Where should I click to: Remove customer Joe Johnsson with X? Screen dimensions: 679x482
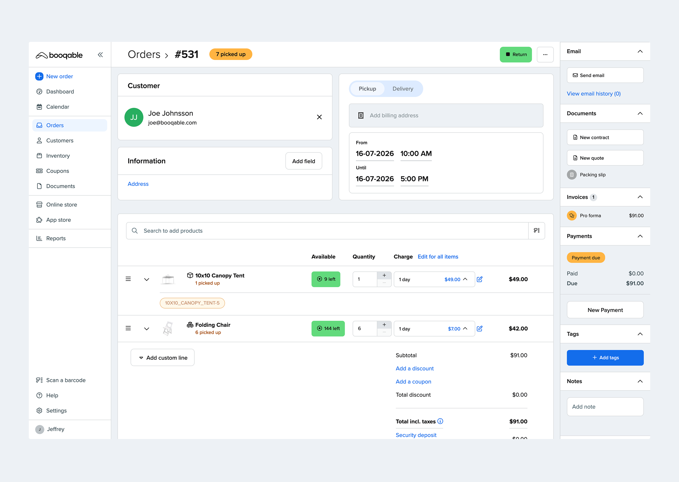(x=319, y=117)
